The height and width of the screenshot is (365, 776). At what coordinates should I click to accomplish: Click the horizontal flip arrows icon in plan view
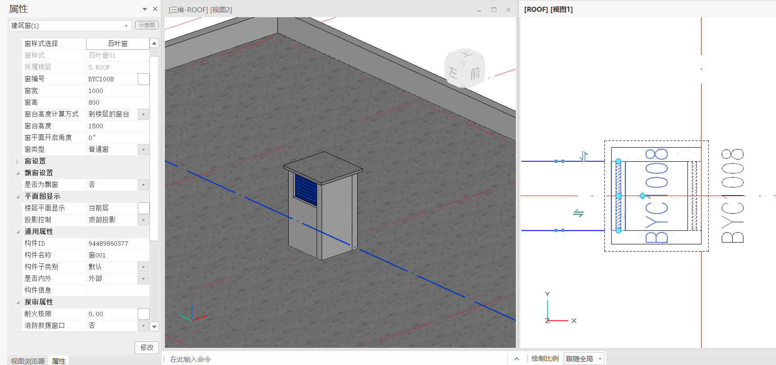coord(578,213)
